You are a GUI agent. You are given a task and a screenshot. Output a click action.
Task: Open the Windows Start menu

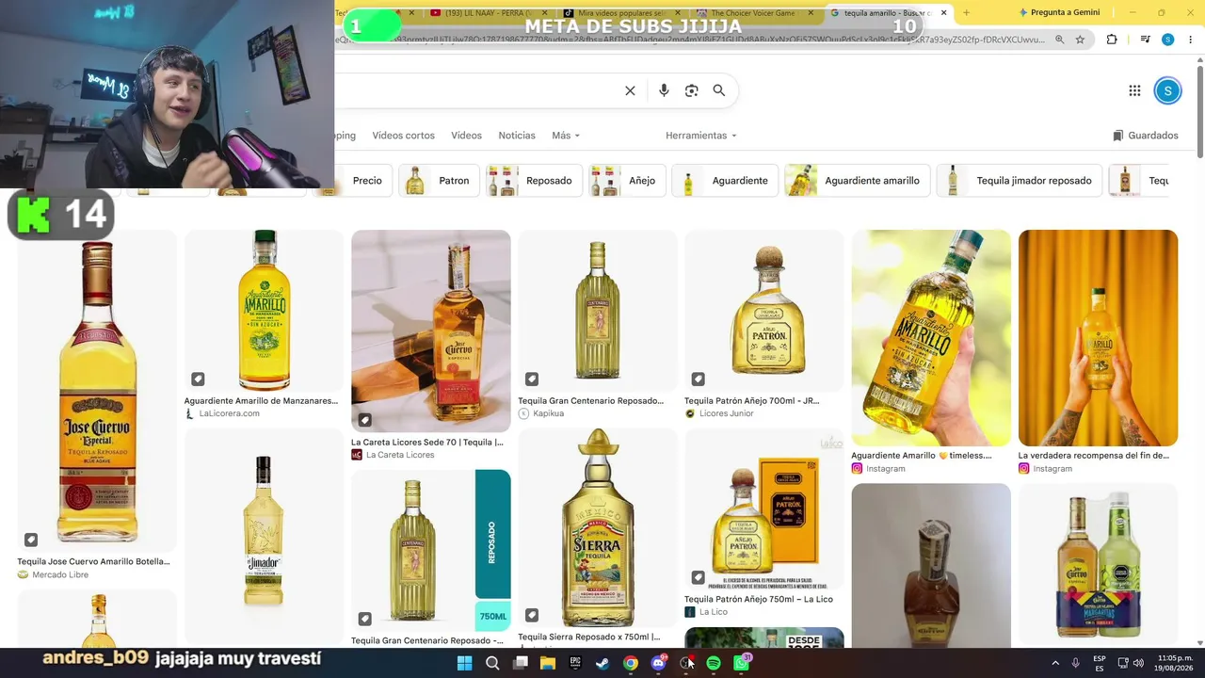tap(464, 663)
